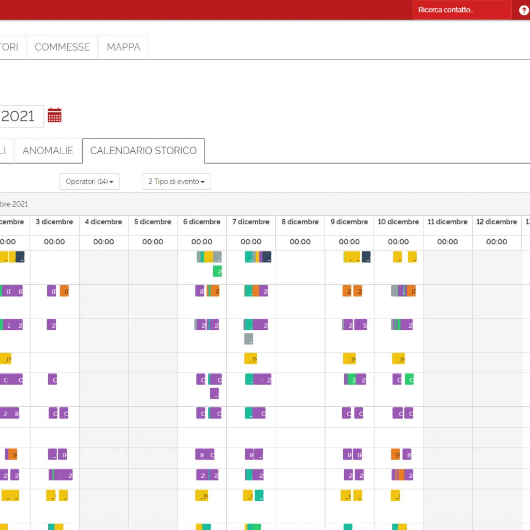Select the 11 dicembre day header
The image size is (530, 530).
click(448, 222)
